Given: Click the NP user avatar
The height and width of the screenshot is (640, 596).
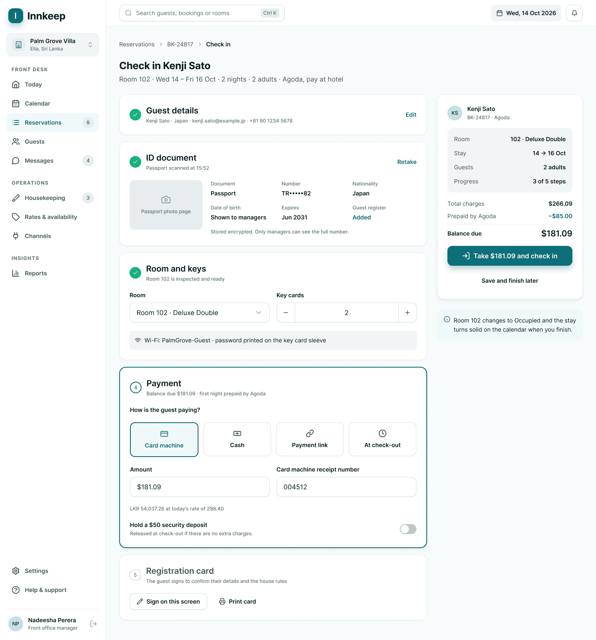Looking at the screenshot, I should pyautogui.click(x=16, y=624).
